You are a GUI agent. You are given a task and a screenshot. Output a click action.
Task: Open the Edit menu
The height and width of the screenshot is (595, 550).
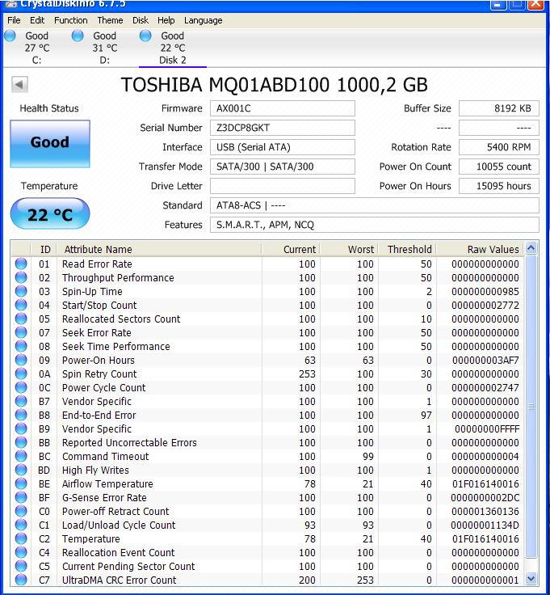click(37, 20)
